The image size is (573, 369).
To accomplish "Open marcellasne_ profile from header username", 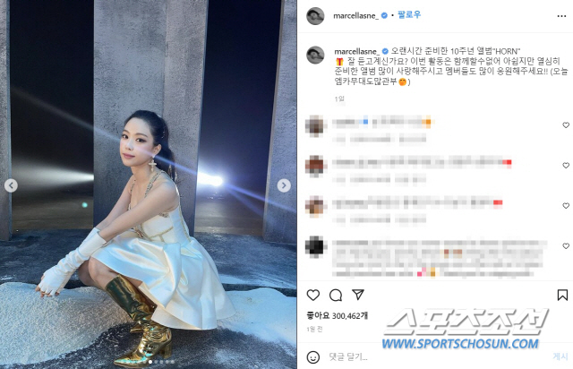I will tap(356, 16).
